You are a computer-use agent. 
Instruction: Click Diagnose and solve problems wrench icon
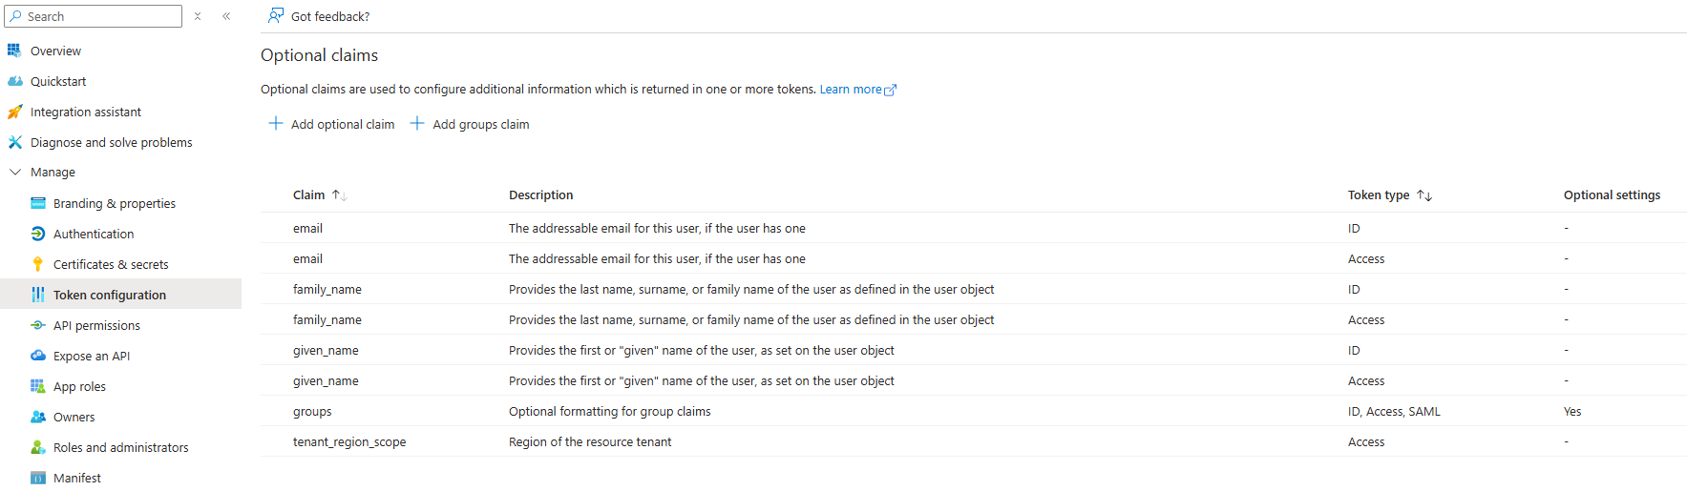14,142
